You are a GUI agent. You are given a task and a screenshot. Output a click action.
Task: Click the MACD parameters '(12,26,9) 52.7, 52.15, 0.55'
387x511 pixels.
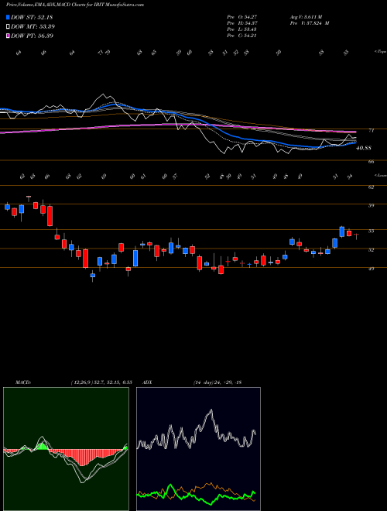(101, 382)
